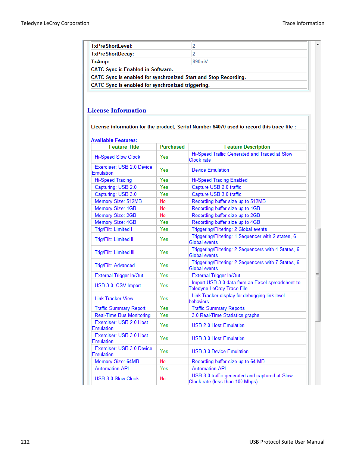Screen dimensions: 356x460
Task: Click 'Memory Size: 1GB' feature title
Action: 115,209
